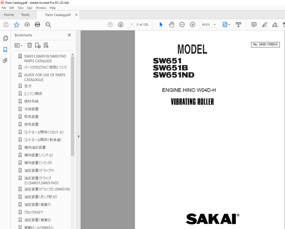Zoom out with the minus icon
The width and height of the screenshot is (285, 229).
182,24
